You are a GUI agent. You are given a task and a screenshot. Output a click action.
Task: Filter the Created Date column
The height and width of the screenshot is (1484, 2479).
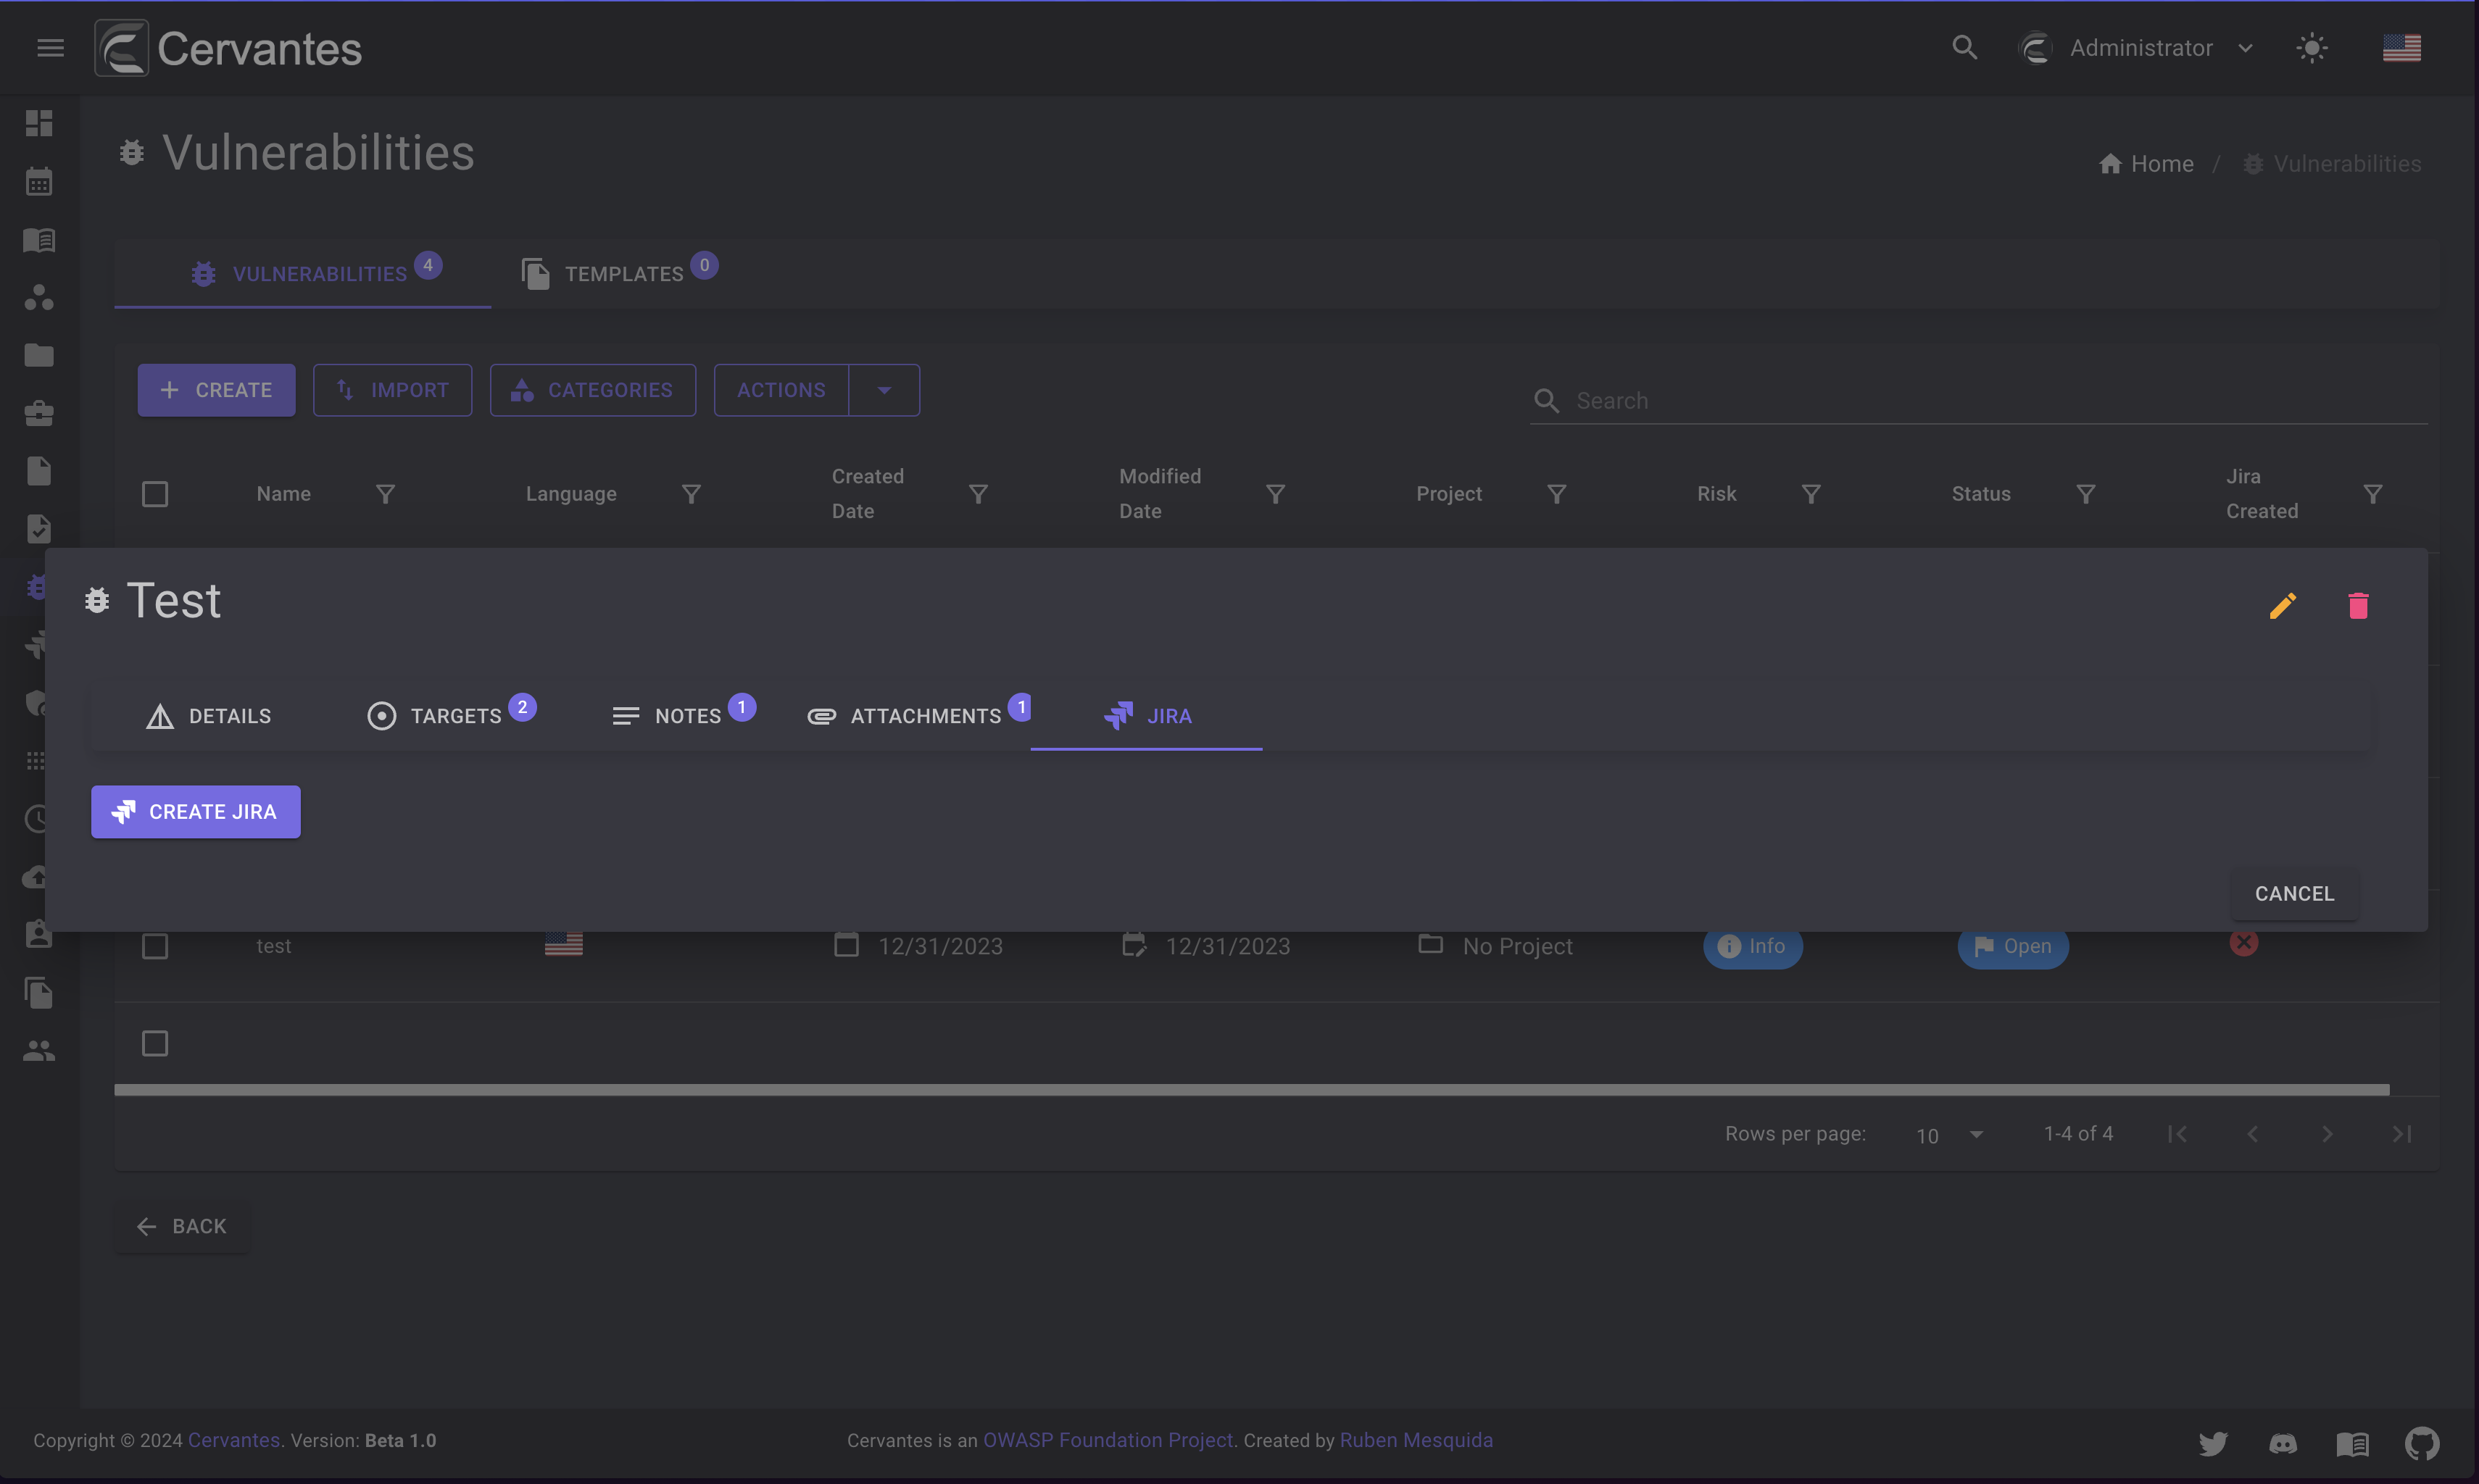pos(979,494)
